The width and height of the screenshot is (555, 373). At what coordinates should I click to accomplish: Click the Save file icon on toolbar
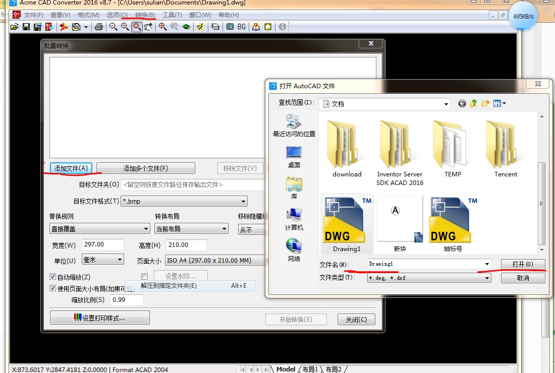(x=26, y=27)
